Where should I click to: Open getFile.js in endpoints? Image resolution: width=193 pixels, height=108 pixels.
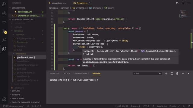click(21, 69)
